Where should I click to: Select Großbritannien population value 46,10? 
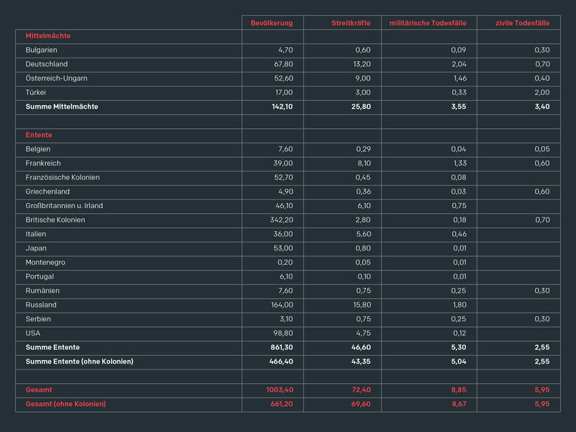284,206
